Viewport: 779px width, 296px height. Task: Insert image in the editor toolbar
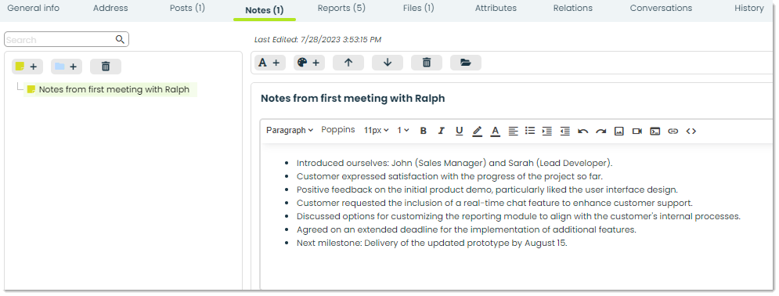(619, 131)
